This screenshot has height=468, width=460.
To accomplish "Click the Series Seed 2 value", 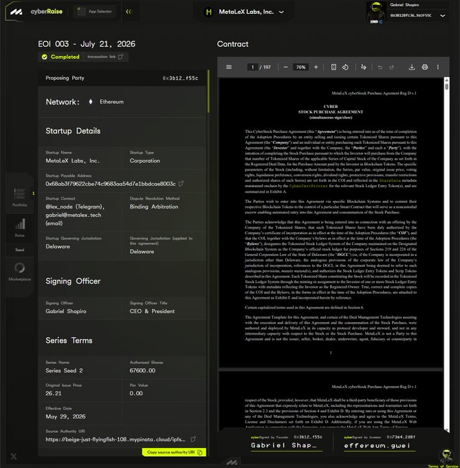I will click(64, 370).
